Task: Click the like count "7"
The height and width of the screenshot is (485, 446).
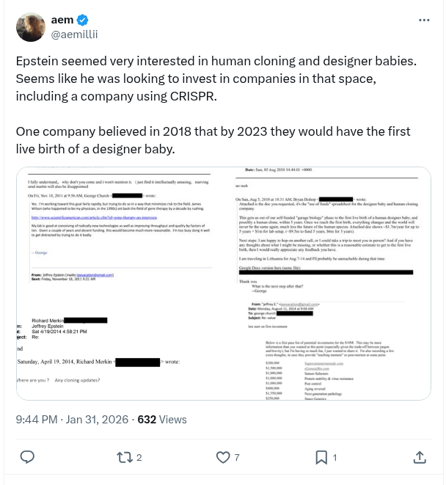Action: point(237,457)
